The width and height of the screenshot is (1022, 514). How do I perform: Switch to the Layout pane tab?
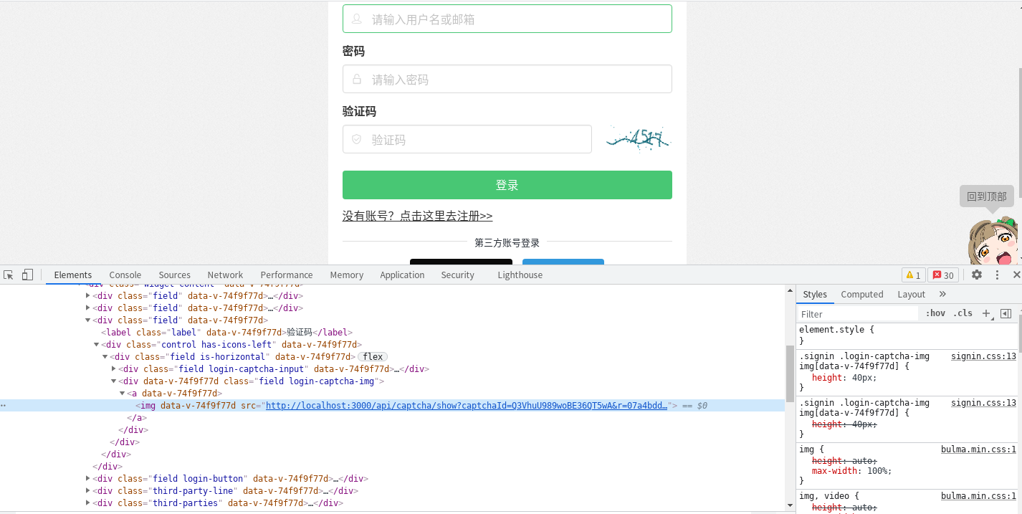(912, 294)
